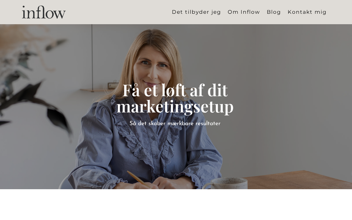The width and height of the screenshot is (352, 220).
Task: Click the white blank area below the hero image
Action: 176,205
